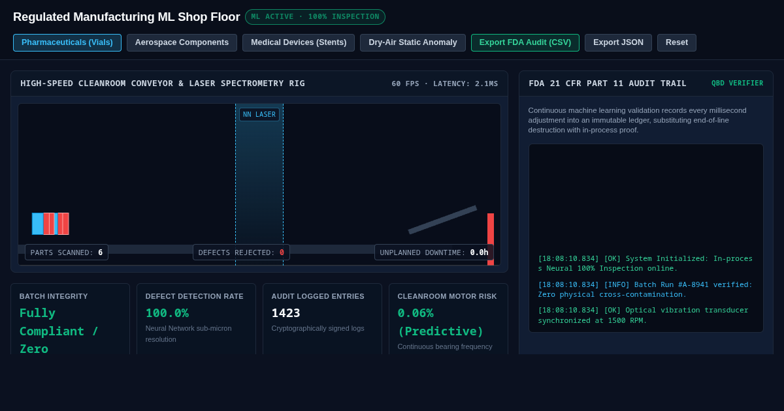Click Defect Detection Rate 100.0% value
784x411 pixels.
coord(167,313)
